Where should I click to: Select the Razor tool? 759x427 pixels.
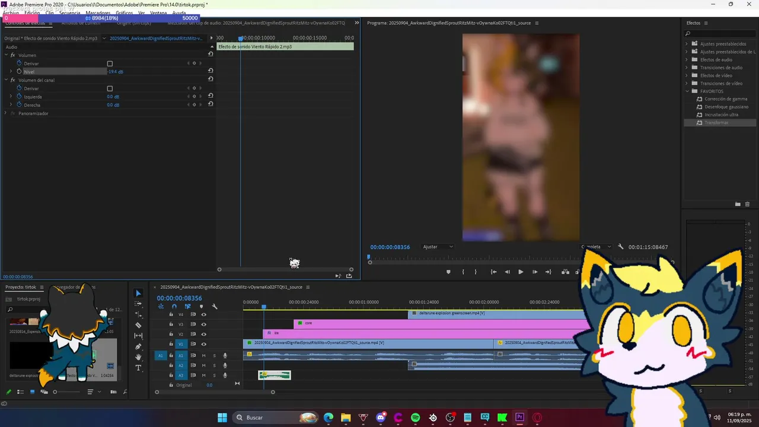(139, 325)
